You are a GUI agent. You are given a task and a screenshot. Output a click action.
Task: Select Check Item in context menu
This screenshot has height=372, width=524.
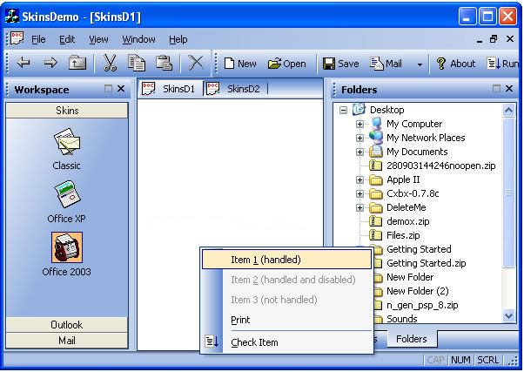tap(286, 342)
